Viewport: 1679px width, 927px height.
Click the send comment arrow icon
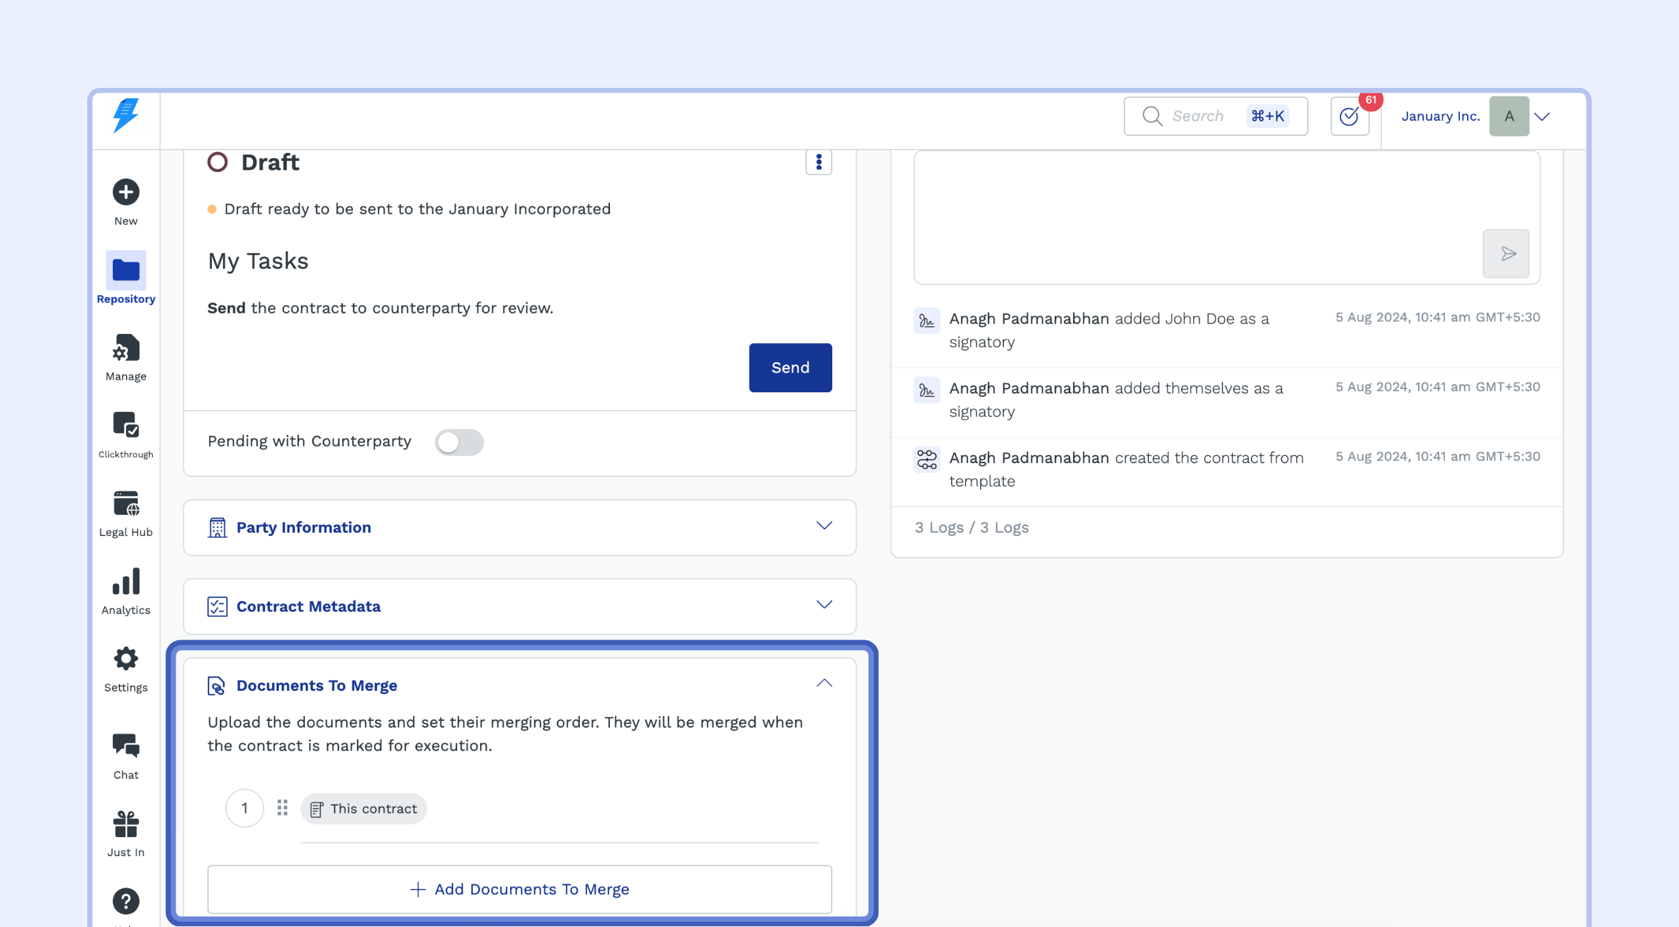(x=1506, y=254)
